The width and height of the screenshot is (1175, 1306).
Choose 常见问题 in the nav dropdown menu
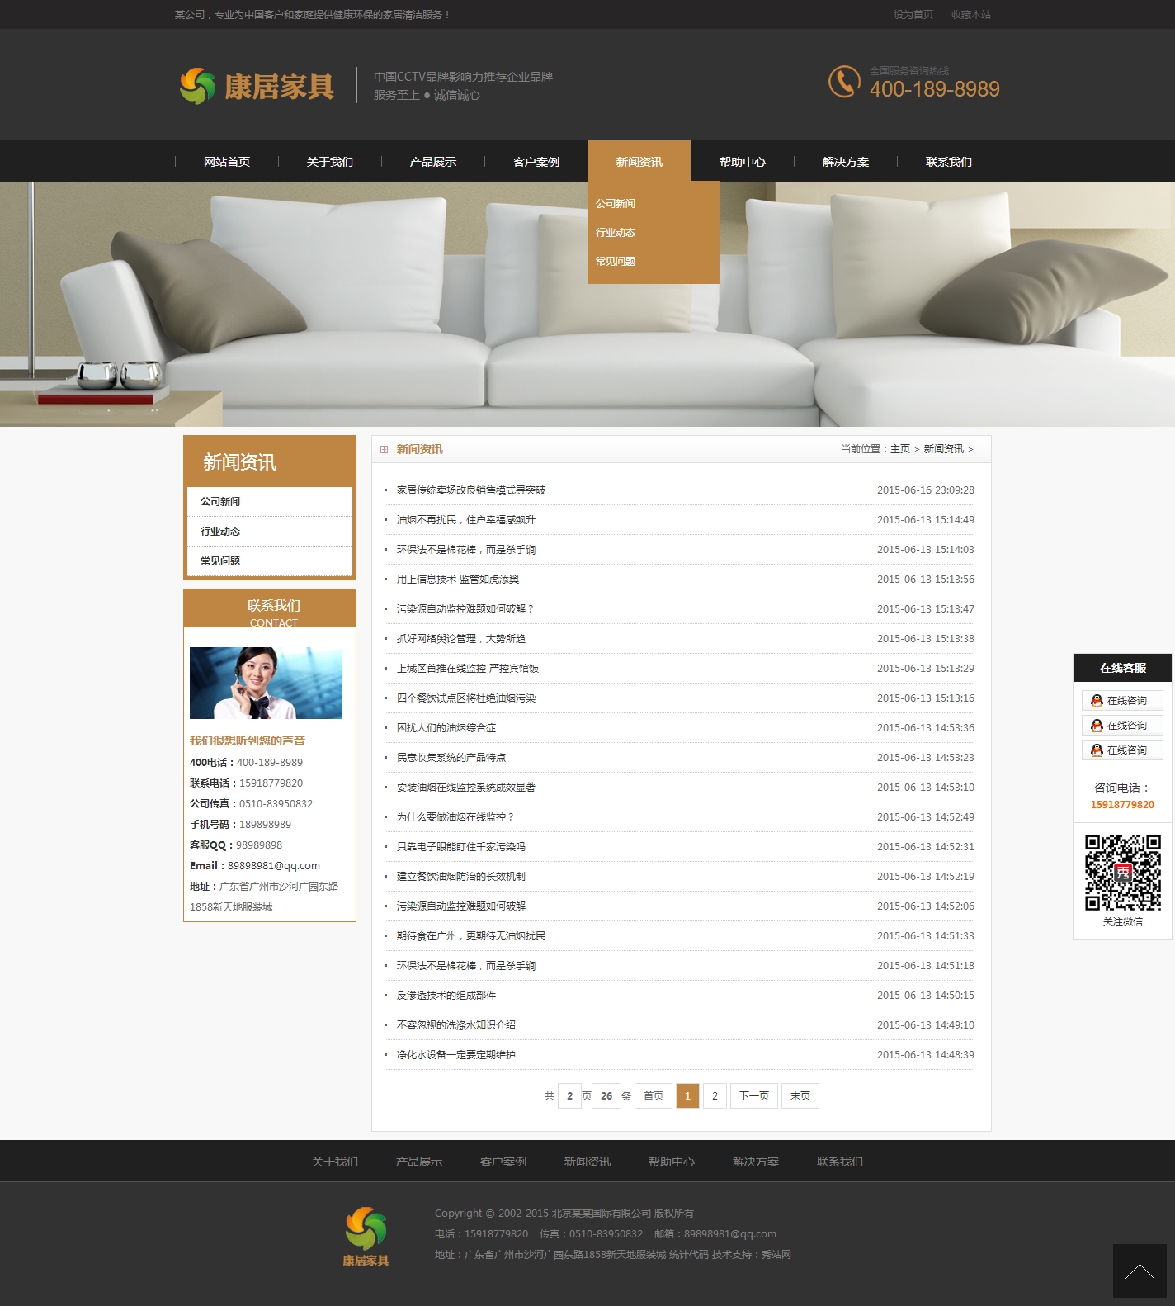tap(616, 262)
